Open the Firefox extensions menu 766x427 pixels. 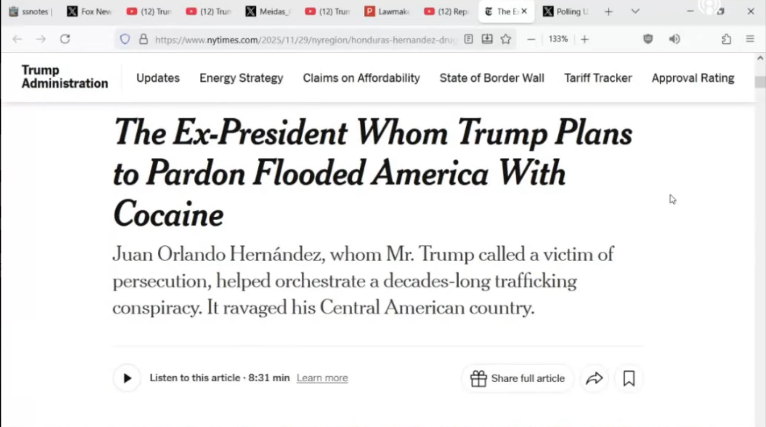(x=726, y=39)
